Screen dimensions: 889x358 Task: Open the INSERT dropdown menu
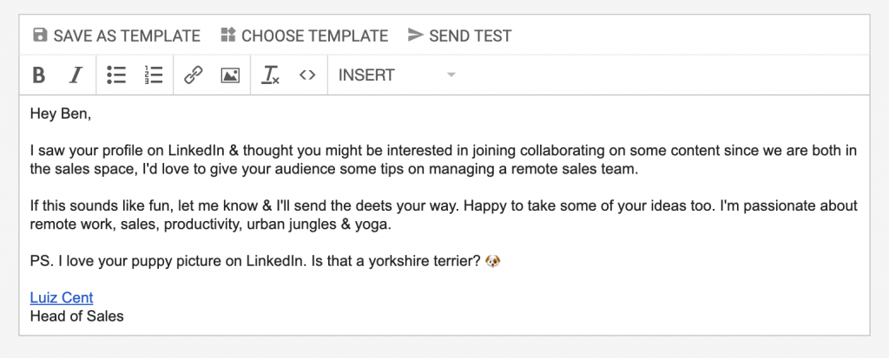click(x=397, y=75)
